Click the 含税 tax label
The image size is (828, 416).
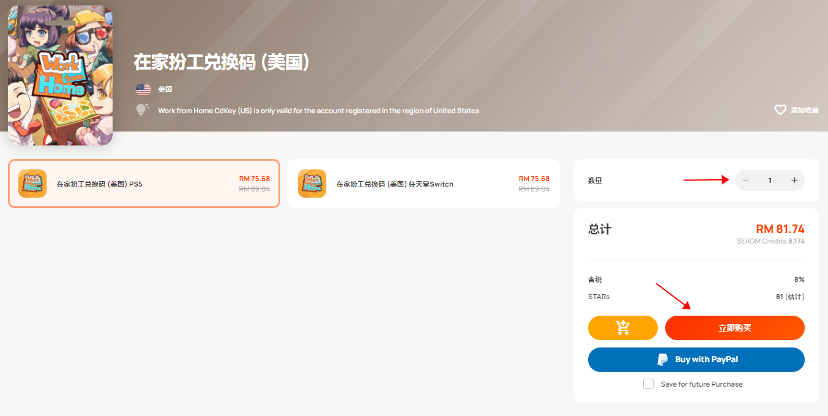click(x=595, y=280)
